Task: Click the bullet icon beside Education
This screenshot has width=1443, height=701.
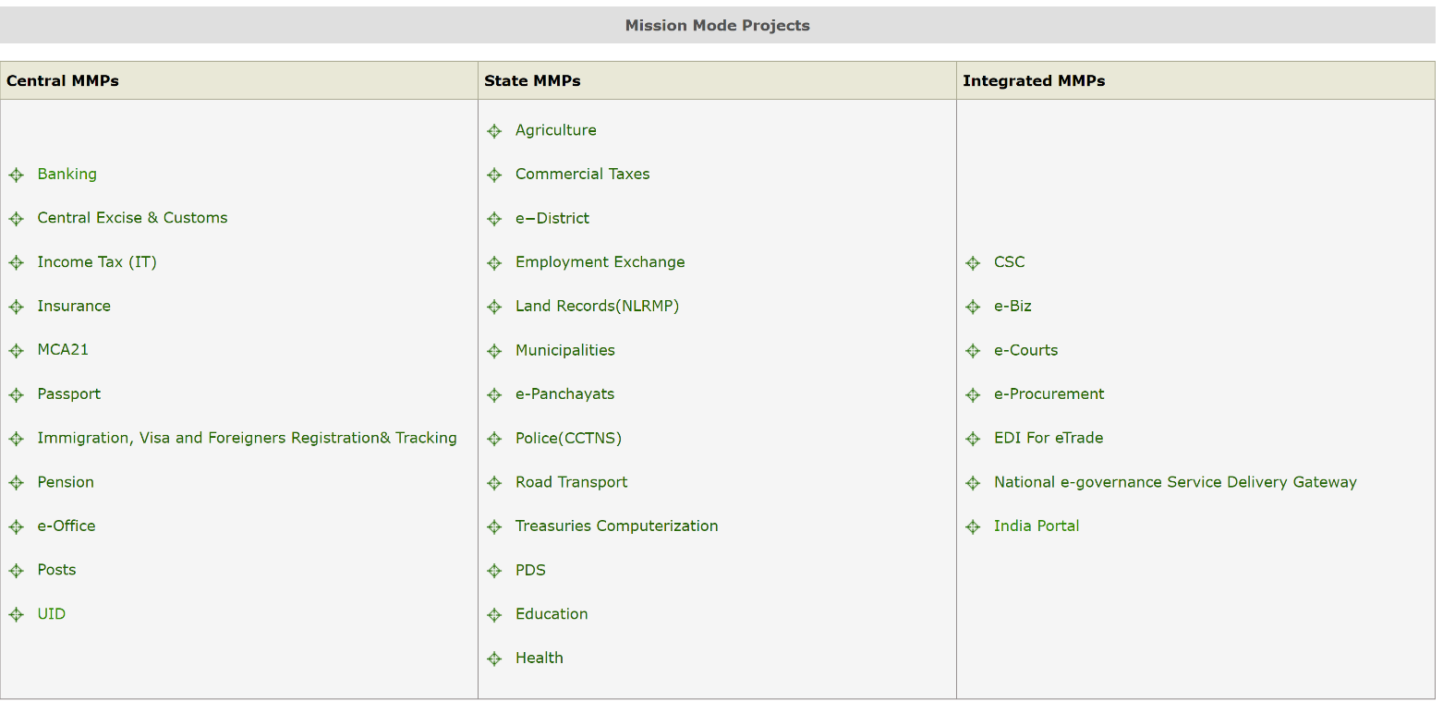Action: [494, 615]
